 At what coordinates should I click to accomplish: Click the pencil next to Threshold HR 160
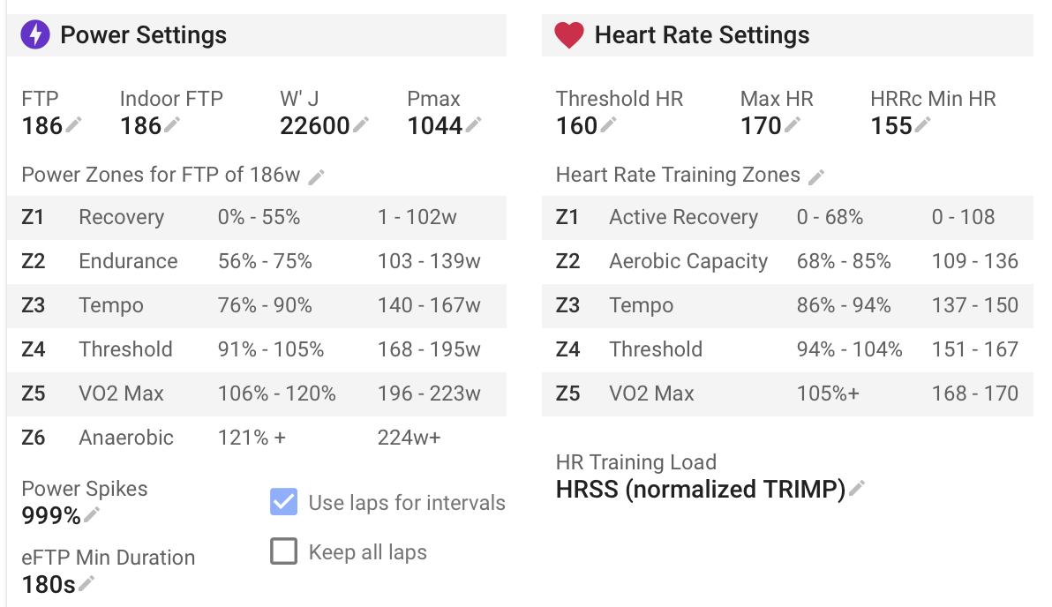tap(608, 125)
